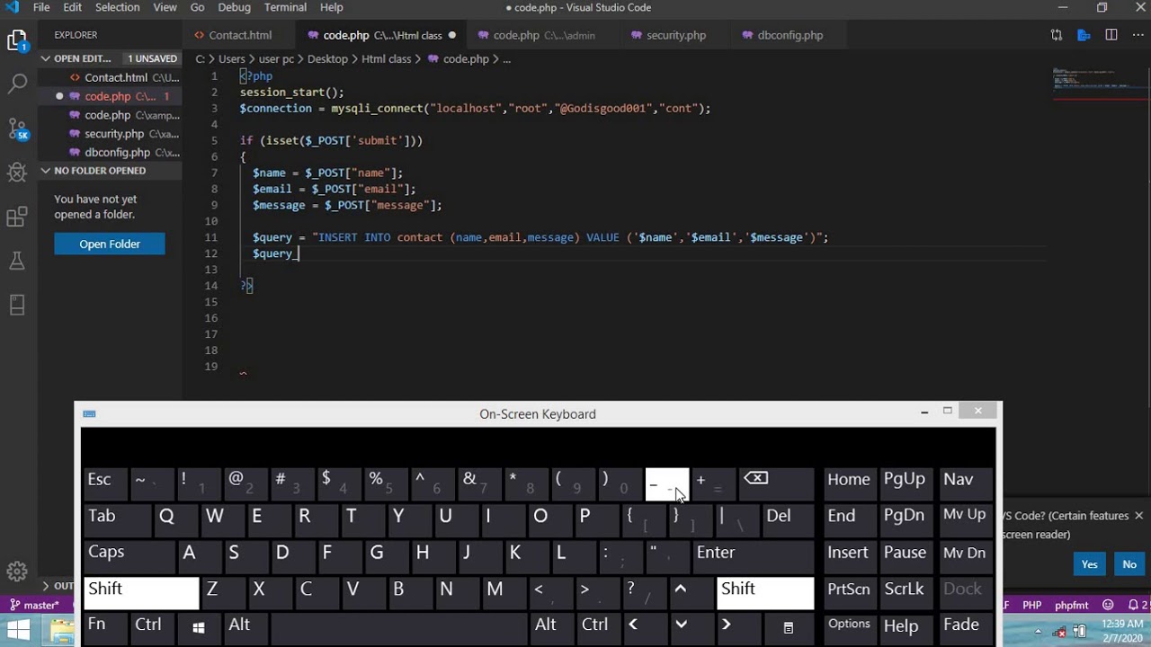This screenshot has height=647, width=1151.
Task: Open the user pc breadcrumb dropdown
Action: 277,58
